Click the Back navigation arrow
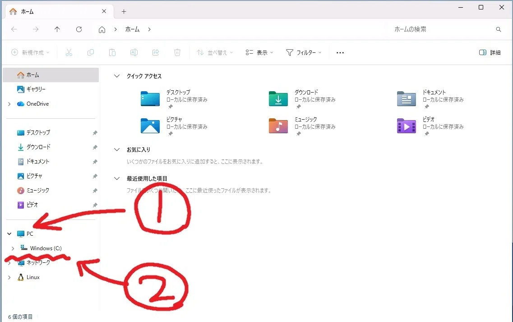This screenshot has height=322, width=513. click(14, 29)
